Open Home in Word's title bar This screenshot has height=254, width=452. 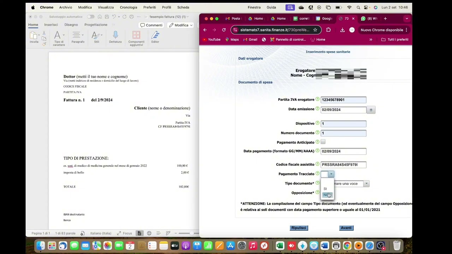100,17
